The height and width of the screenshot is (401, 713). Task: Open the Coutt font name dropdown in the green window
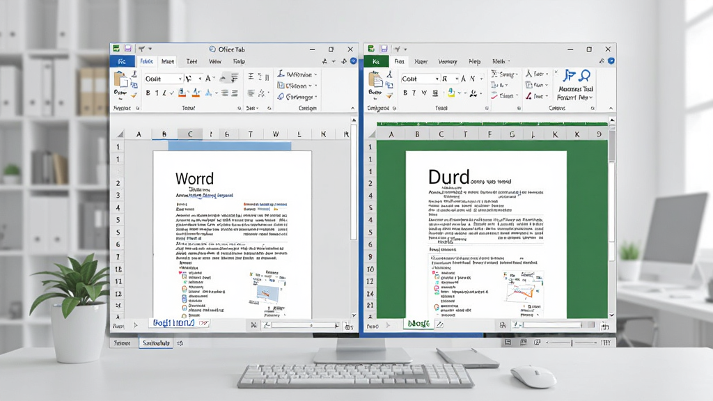437,79
